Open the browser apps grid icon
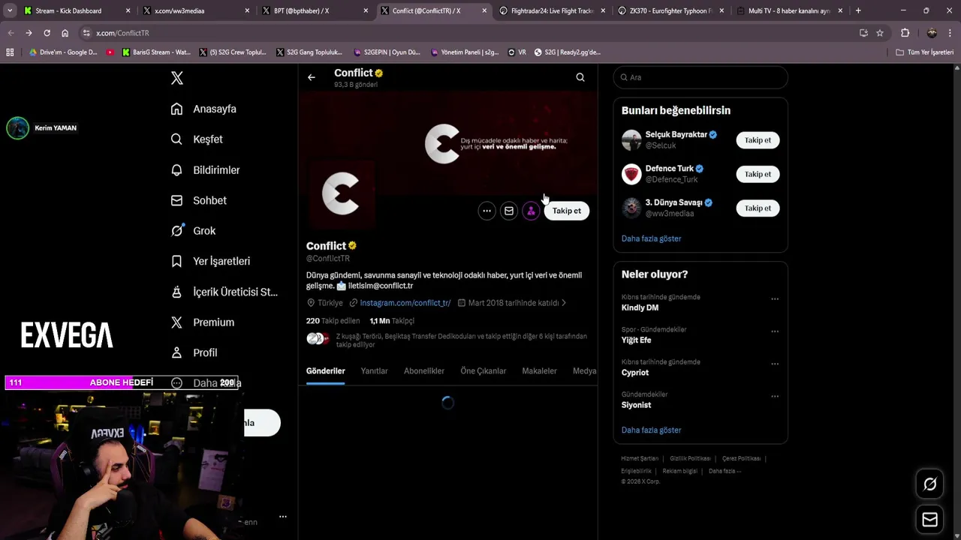Viewport: 961px width, 540px height. (x=10, y=52)
